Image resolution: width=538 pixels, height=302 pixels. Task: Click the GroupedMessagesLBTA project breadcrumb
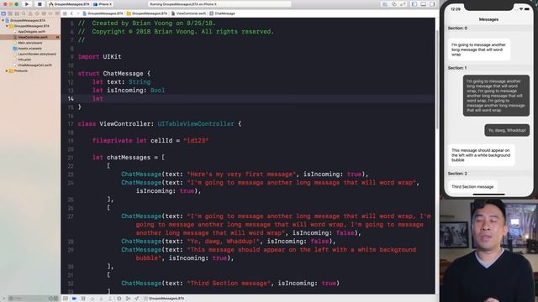point(103,13)
